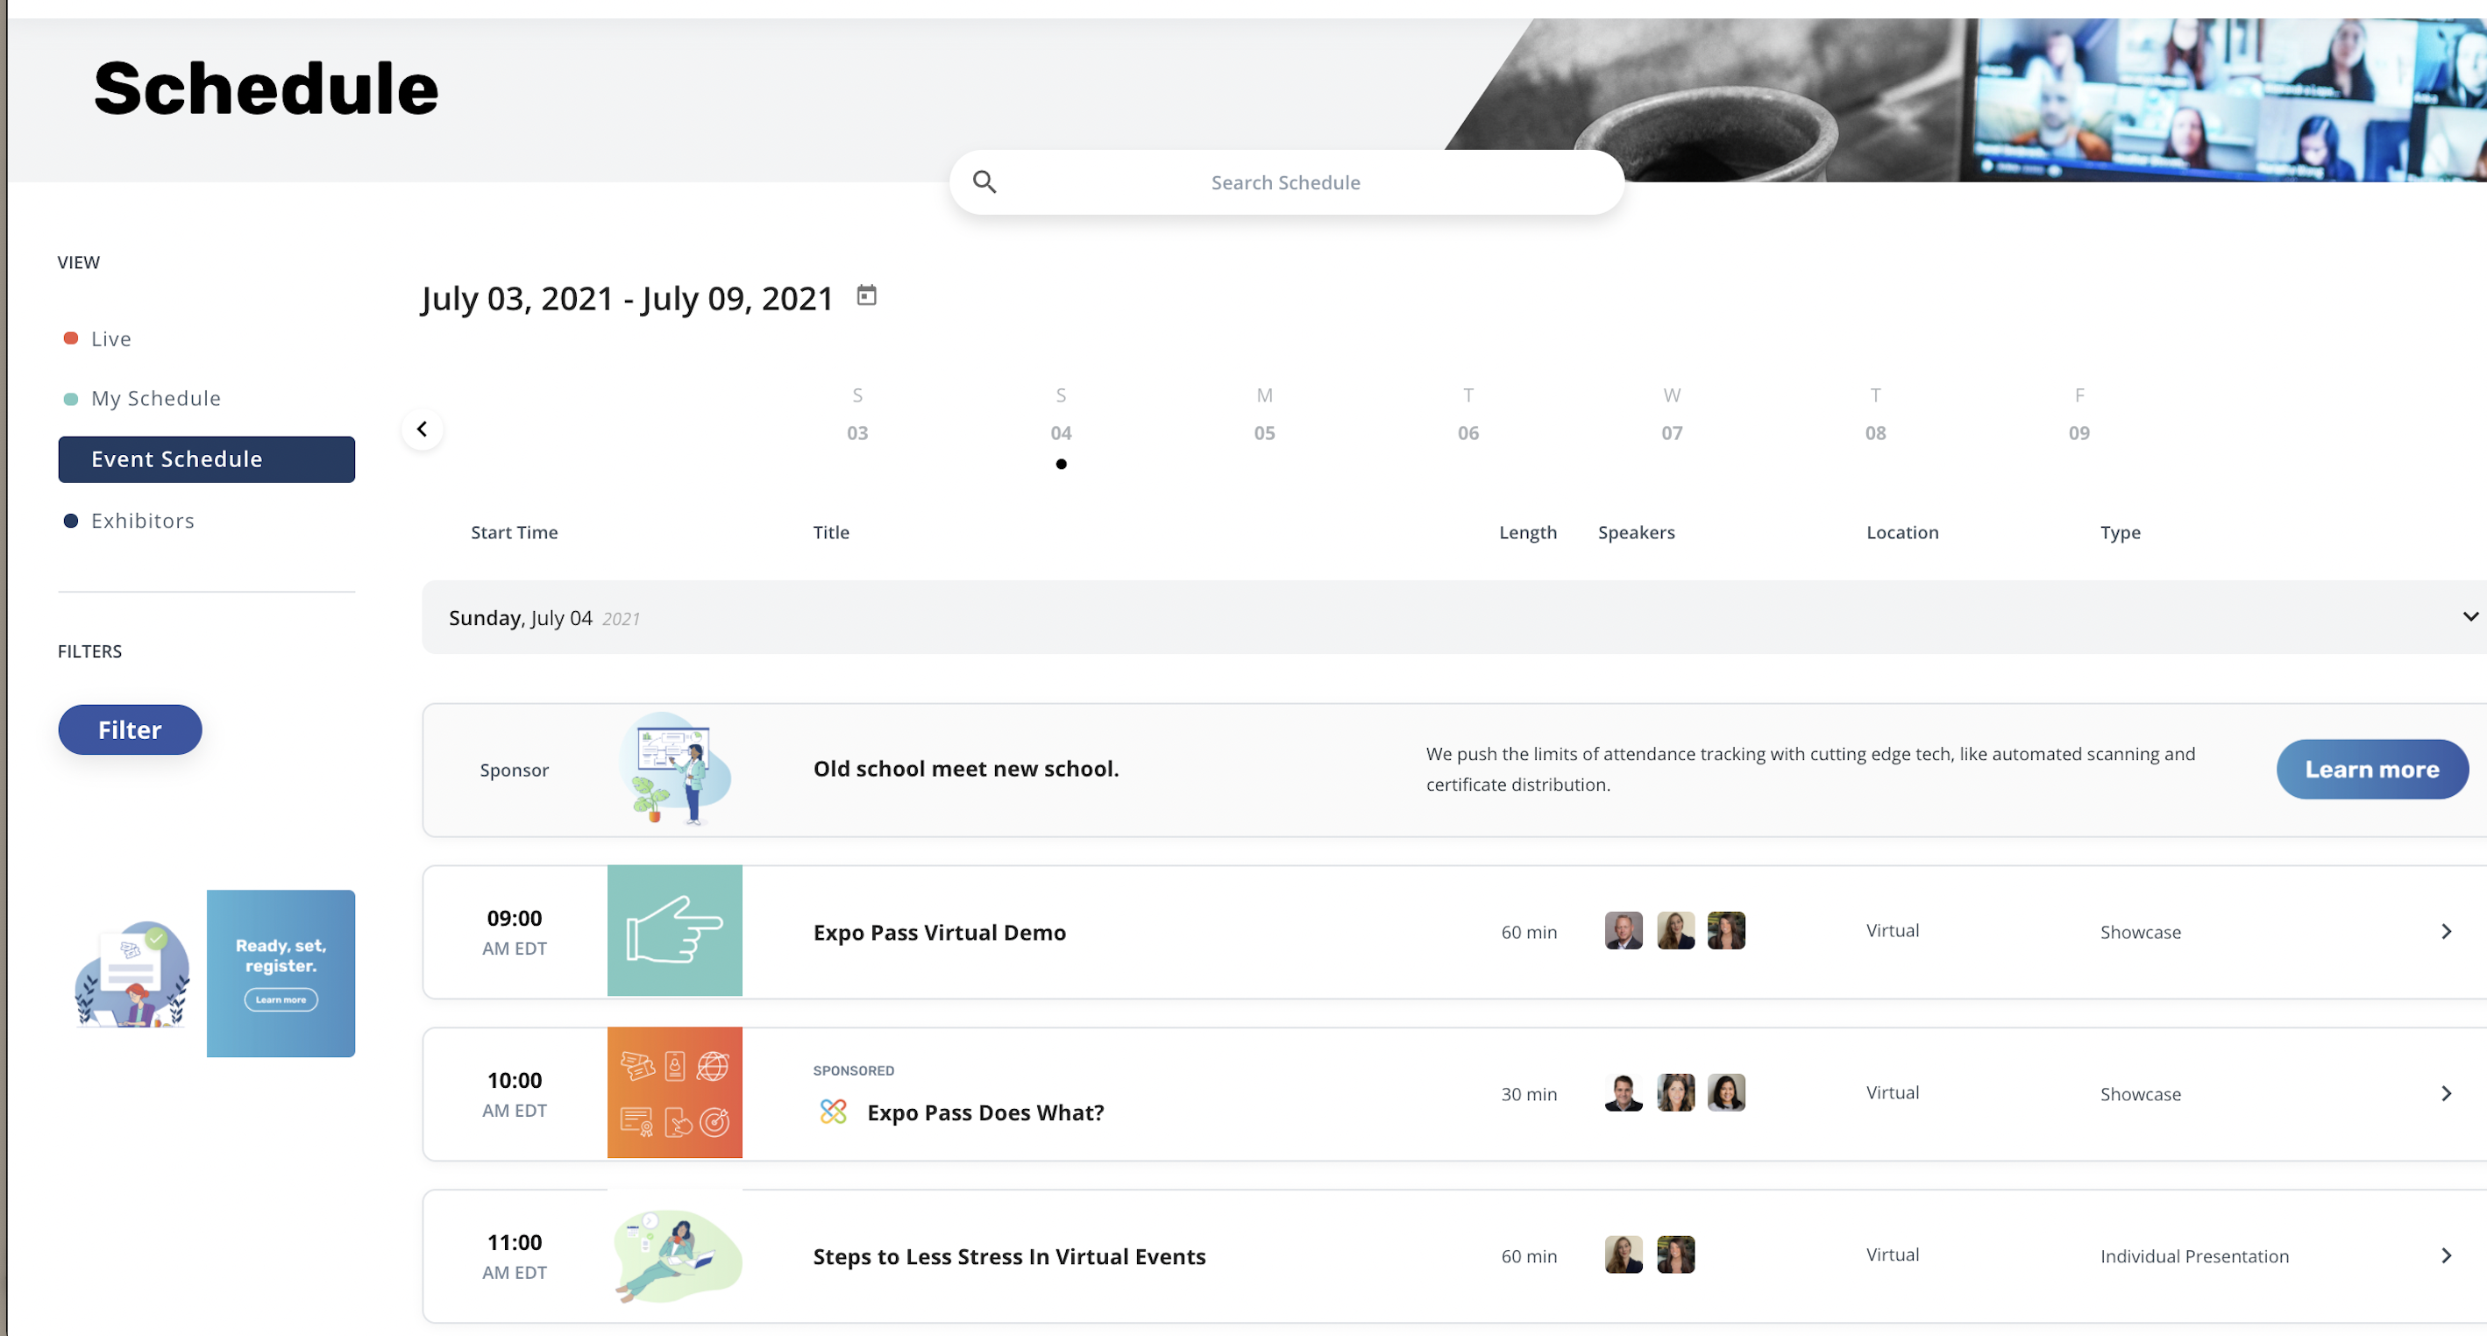The image size is (2487, 1336).
Task: Click last speaker avatar of the 10:00 session
Action: [x=1725, y=1093]
